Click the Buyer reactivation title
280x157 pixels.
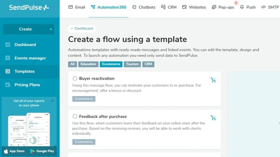point(97,78)
